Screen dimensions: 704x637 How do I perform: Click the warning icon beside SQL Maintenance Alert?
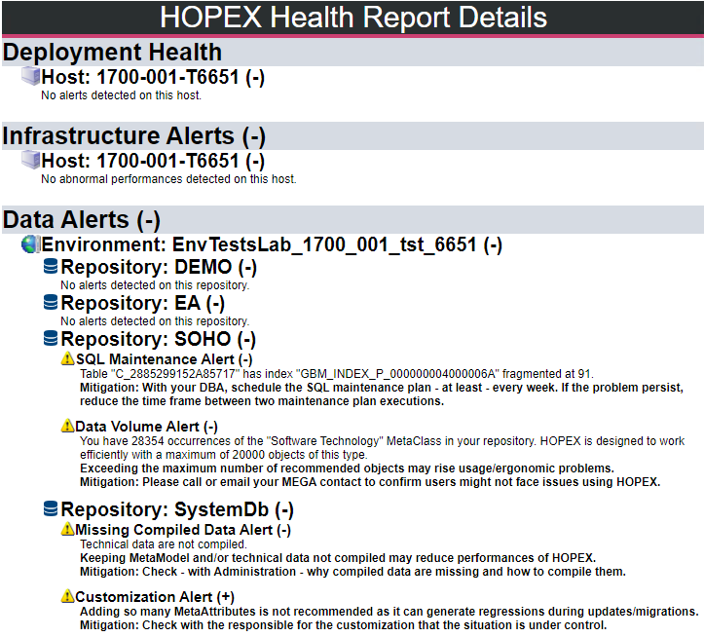coord(67,359)
